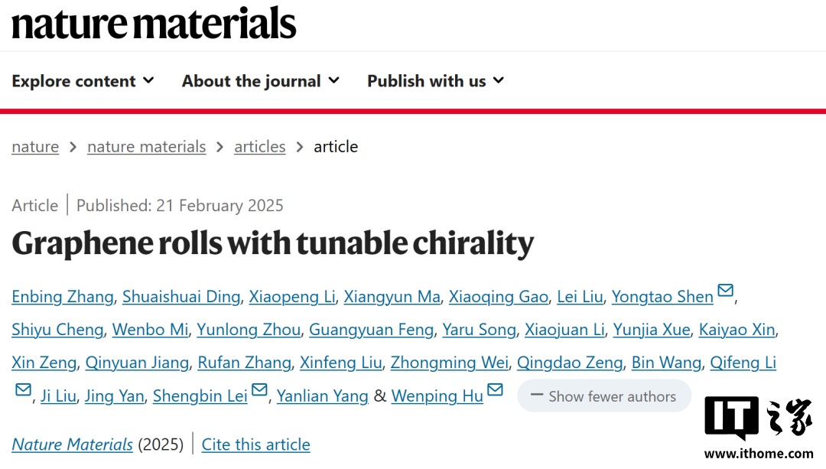View author Rufan Zhang's details

coord(244,363)
